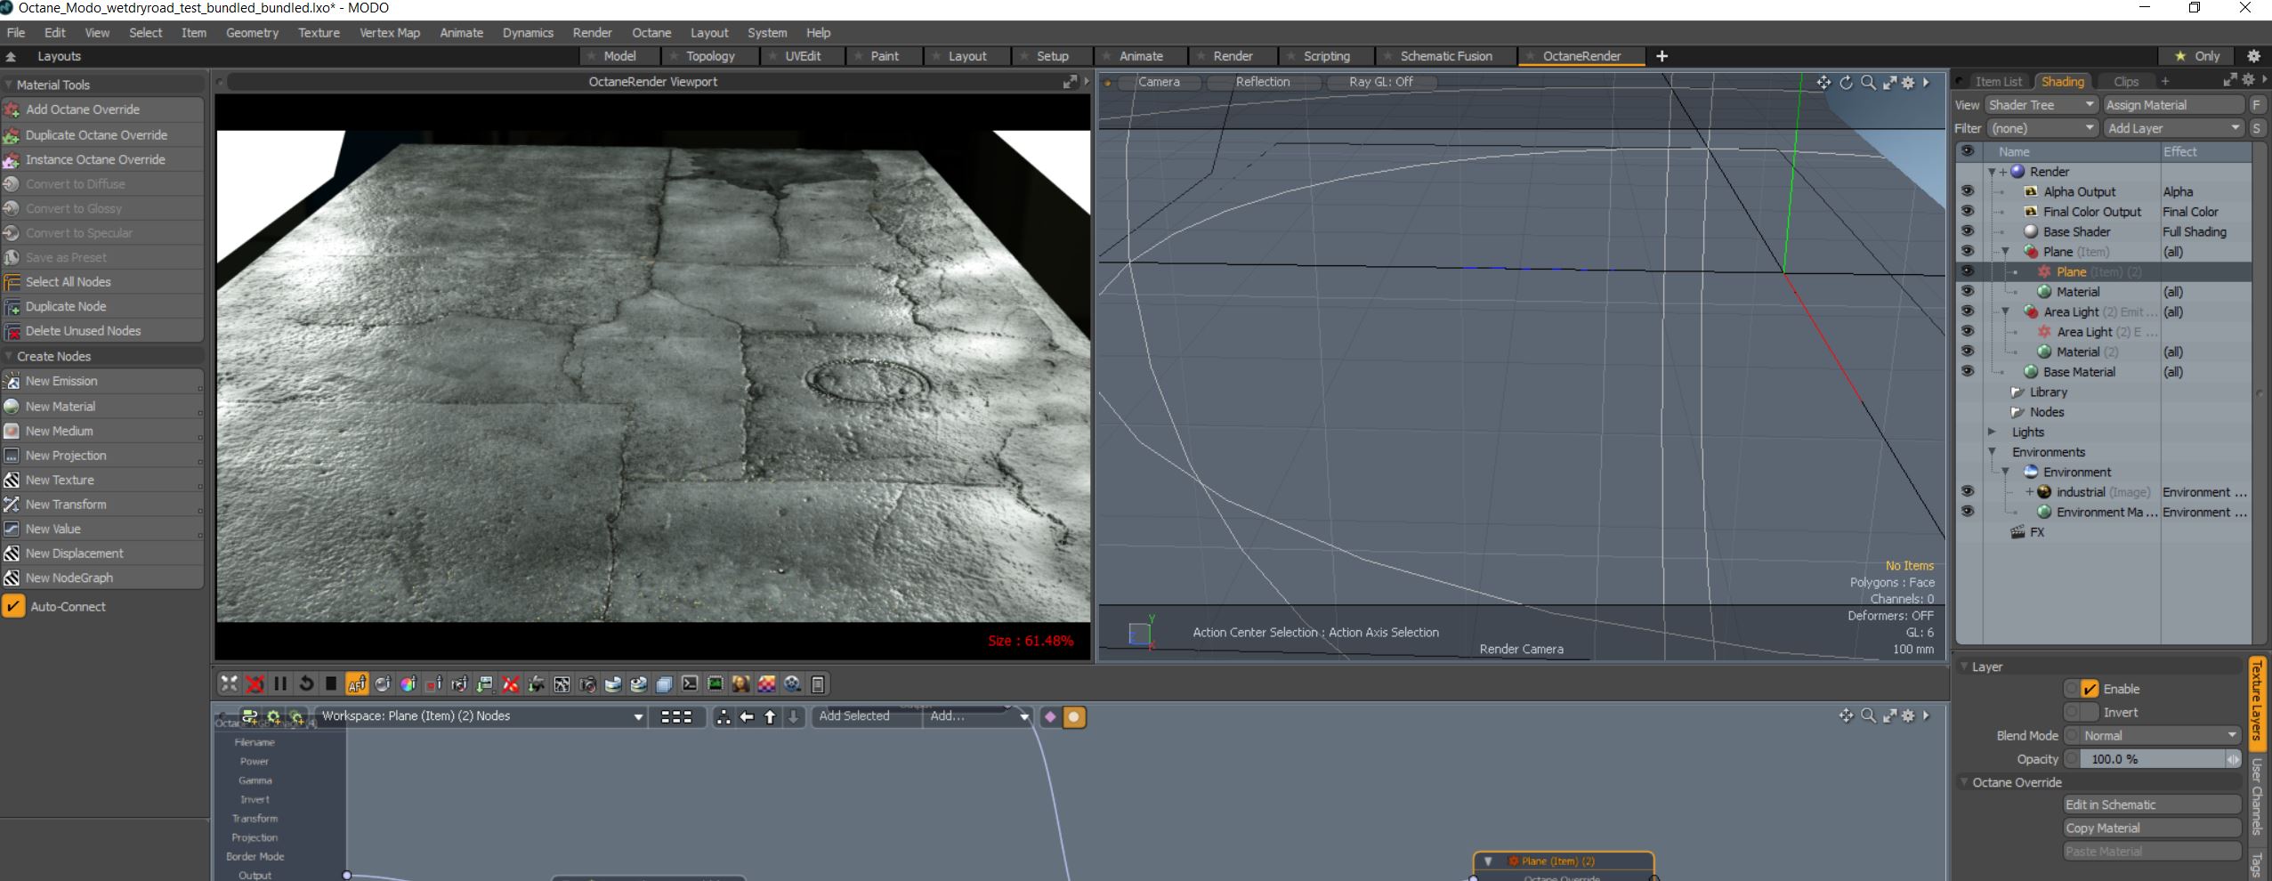Toggle the Auto-Connect checkbox
The height and width of the screenshot is (881, 2272).
click(x=13, y=607)
